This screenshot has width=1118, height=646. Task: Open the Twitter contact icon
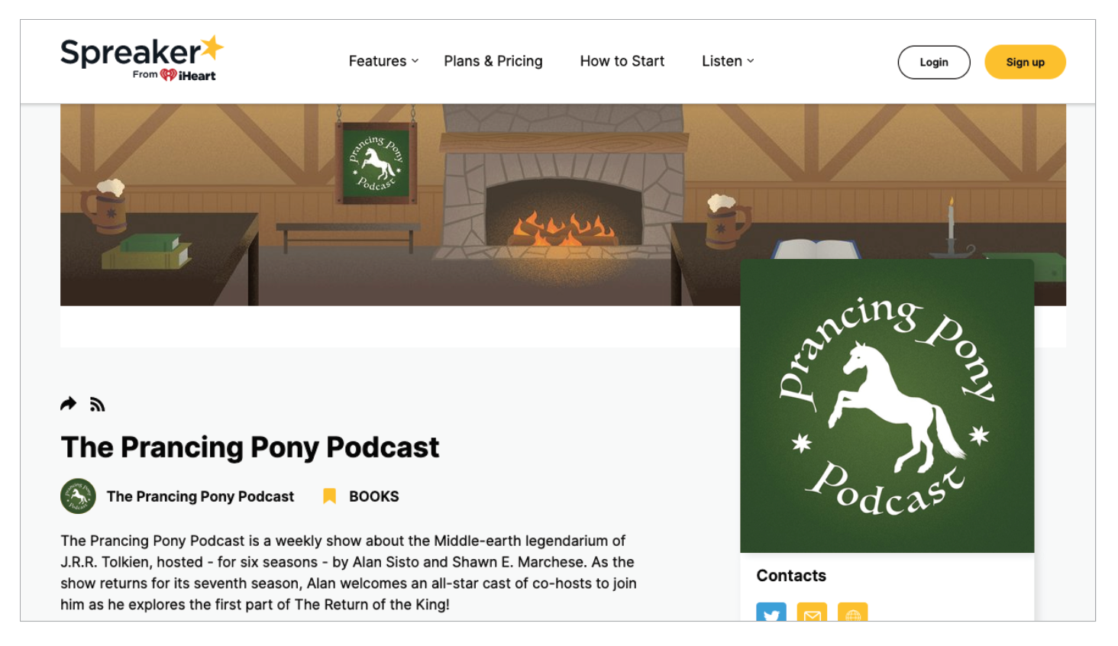click(x=771, y=612)
